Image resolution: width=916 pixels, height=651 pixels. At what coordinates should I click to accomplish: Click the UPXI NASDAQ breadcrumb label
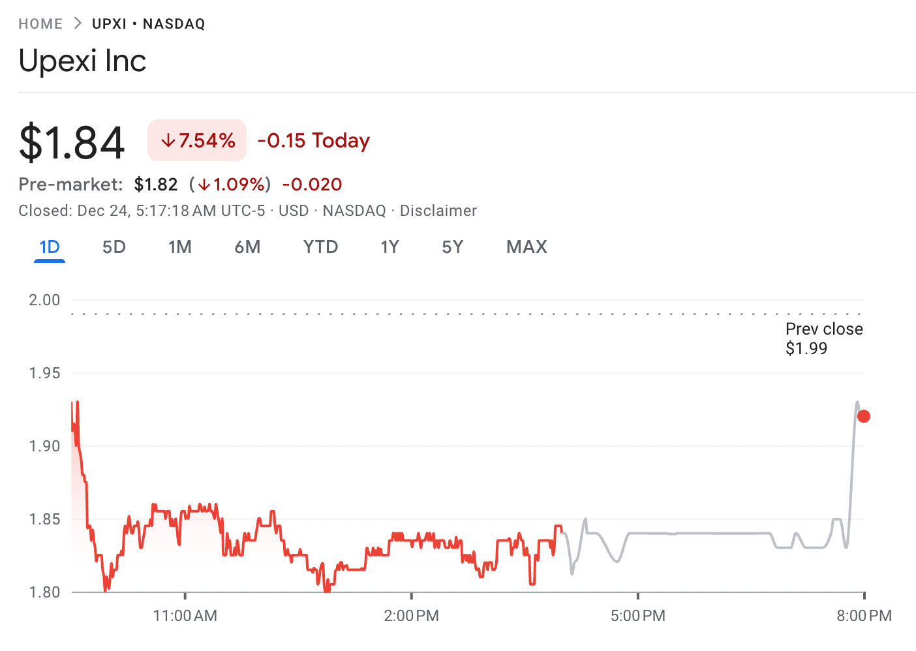click(148, 23)
